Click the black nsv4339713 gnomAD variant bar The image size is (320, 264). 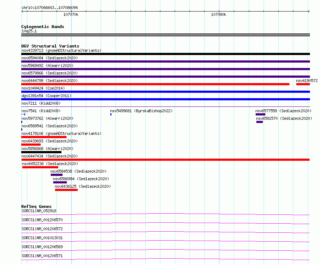165,54
